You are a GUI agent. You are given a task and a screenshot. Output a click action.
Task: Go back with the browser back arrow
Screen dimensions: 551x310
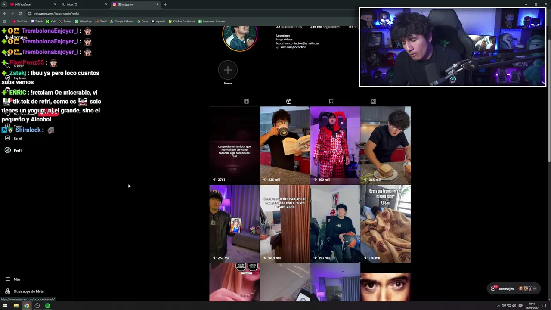(x=4, y=13)
